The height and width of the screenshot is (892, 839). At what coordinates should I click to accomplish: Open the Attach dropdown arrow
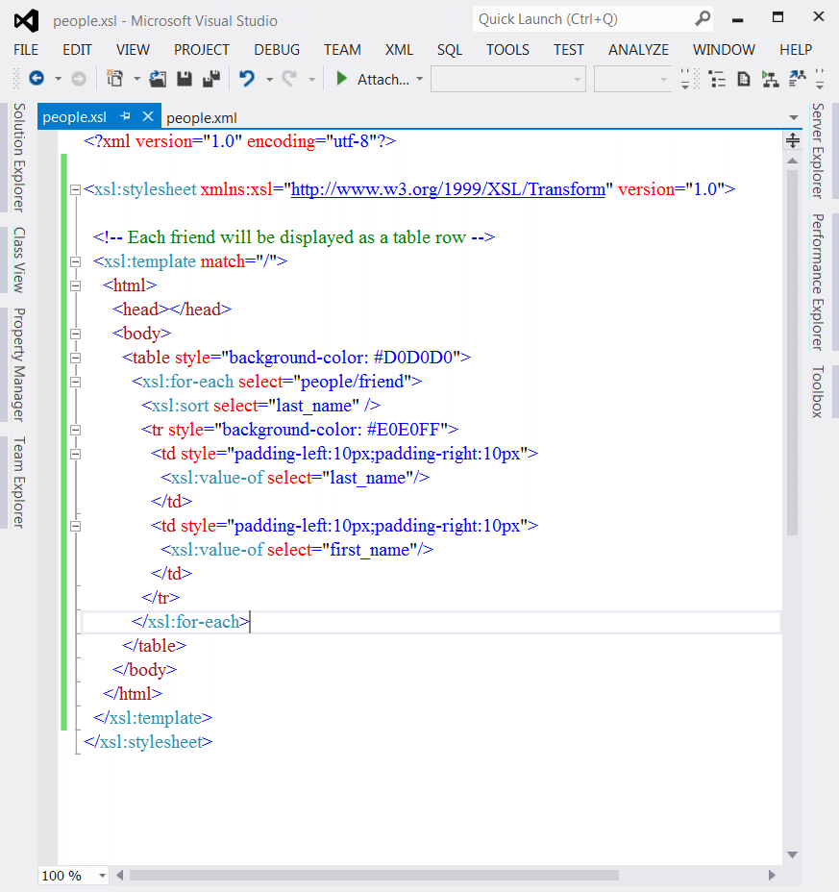[420, 79]
